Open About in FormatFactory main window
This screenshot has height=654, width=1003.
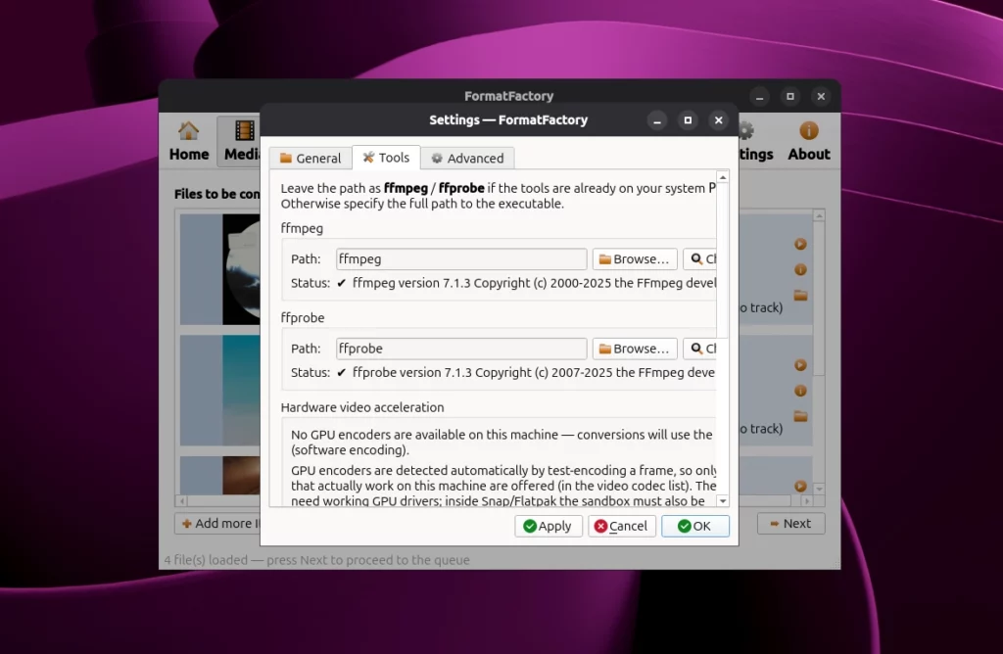point(808,141)
